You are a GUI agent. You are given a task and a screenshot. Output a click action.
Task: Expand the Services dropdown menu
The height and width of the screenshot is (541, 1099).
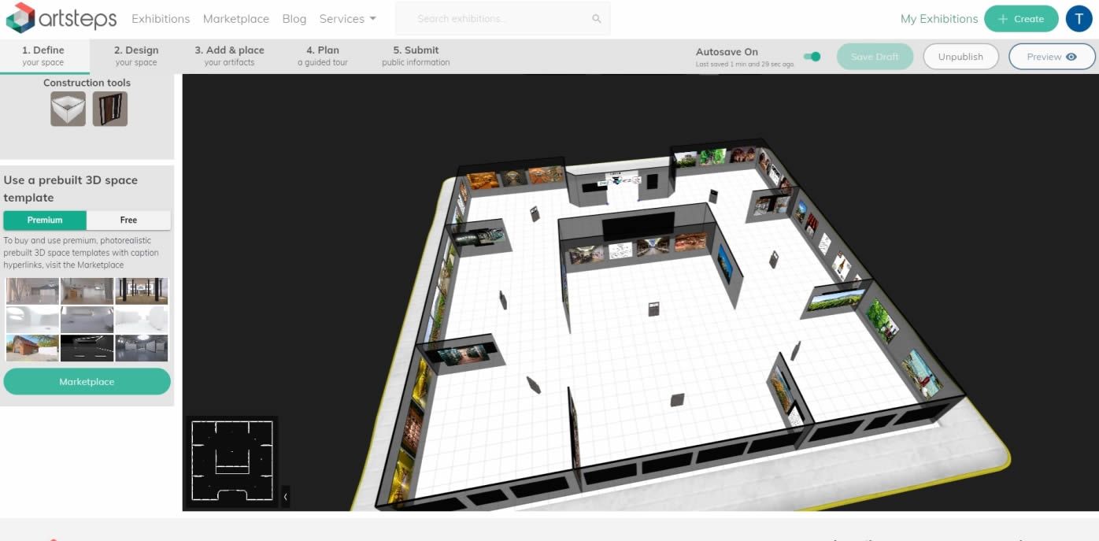click(x=347, y=19)
